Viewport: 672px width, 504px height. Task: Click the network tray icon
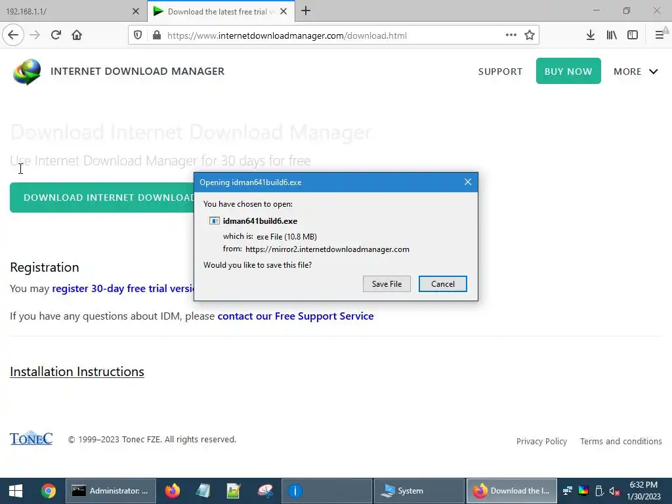pyautogui.click(x=568, y=491)
